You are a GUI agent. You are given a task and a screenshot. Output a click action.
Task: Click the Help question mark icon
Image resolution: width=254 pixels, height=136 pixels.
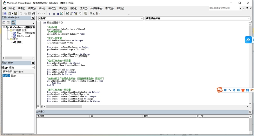coord(85,13)
